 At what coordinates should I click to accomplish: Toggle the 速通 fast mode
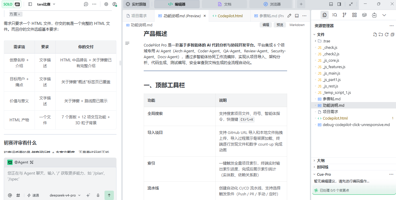[x=33, y=195]
